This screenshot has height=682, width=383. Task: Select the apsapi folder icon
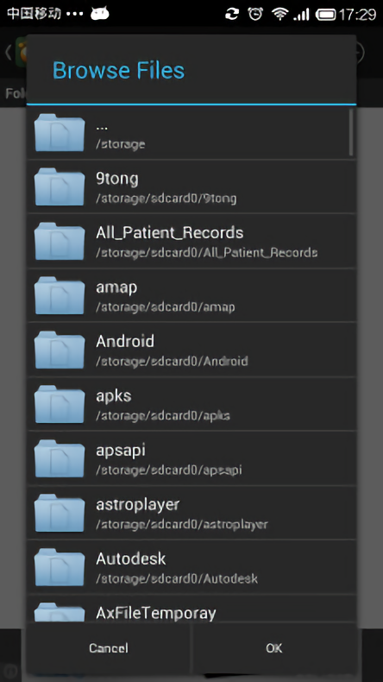60,459
